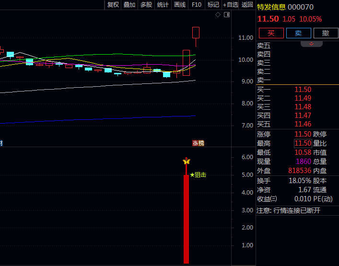Click the current price 11.50 header
This screenshot has height=266, width=339.
point(268,19)
